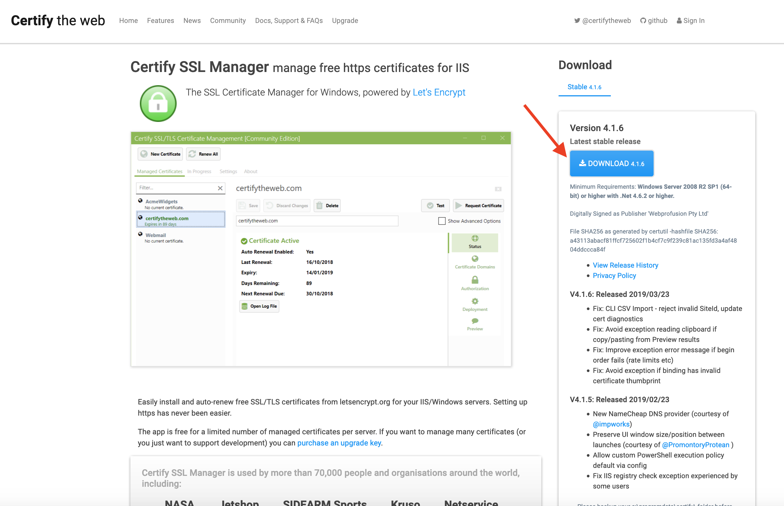This screenshot has width=784, height=506.
Task: Click the Expiry date value 14/01/2019
Action: pos(319,273)
